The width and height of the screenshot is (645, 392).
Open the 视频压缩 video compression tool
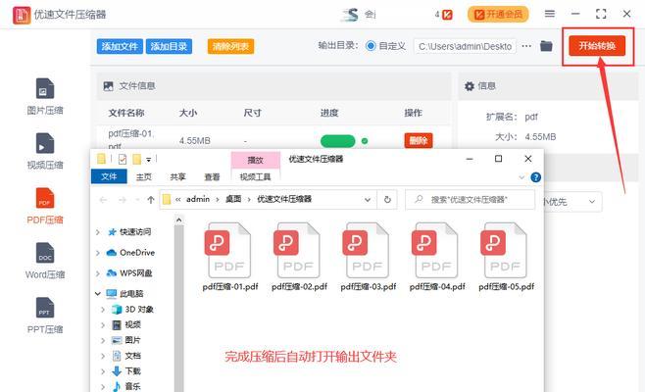45,151
